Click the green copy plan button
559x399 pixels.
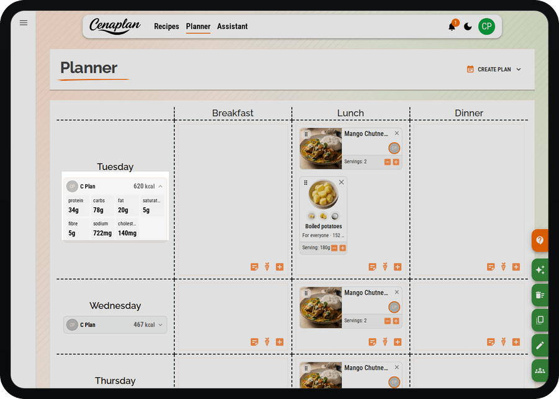[x=540, y=320]
